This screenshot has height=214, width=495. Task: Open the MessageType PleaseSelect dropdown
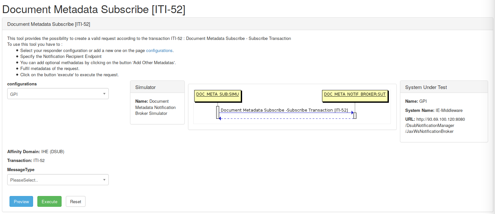click(58, 180)
